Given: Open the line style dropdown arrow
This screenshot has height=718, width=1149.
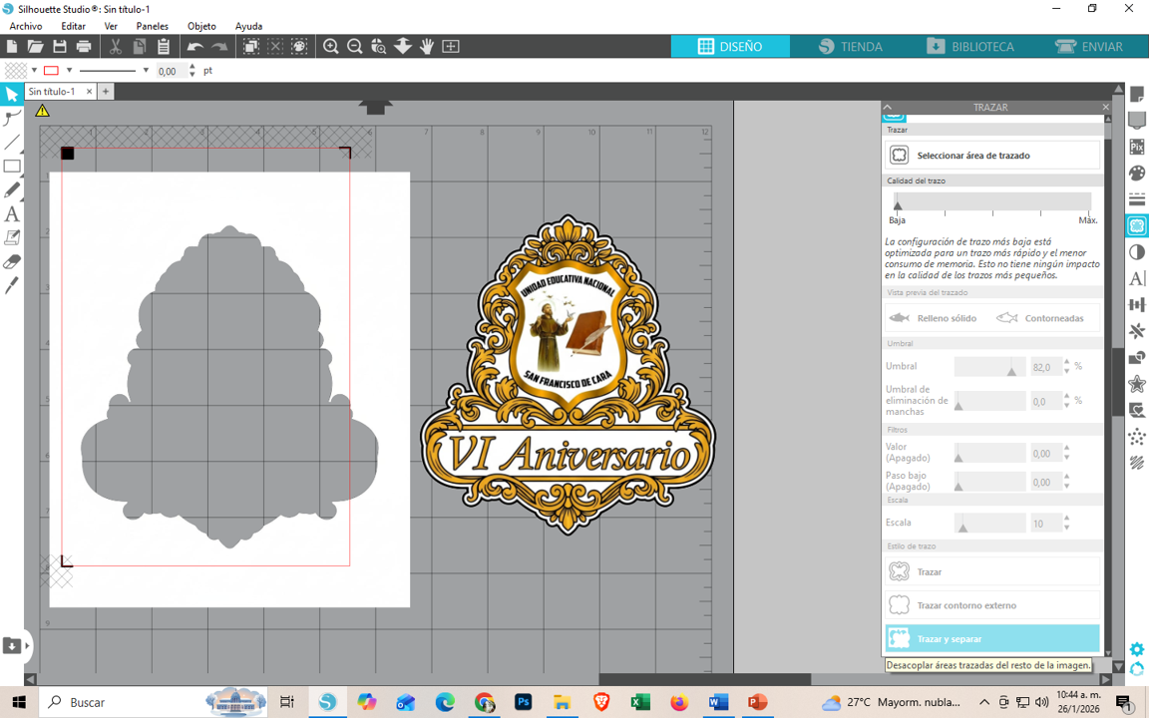Looking at the screenshot, I should [x=145, y=71].
